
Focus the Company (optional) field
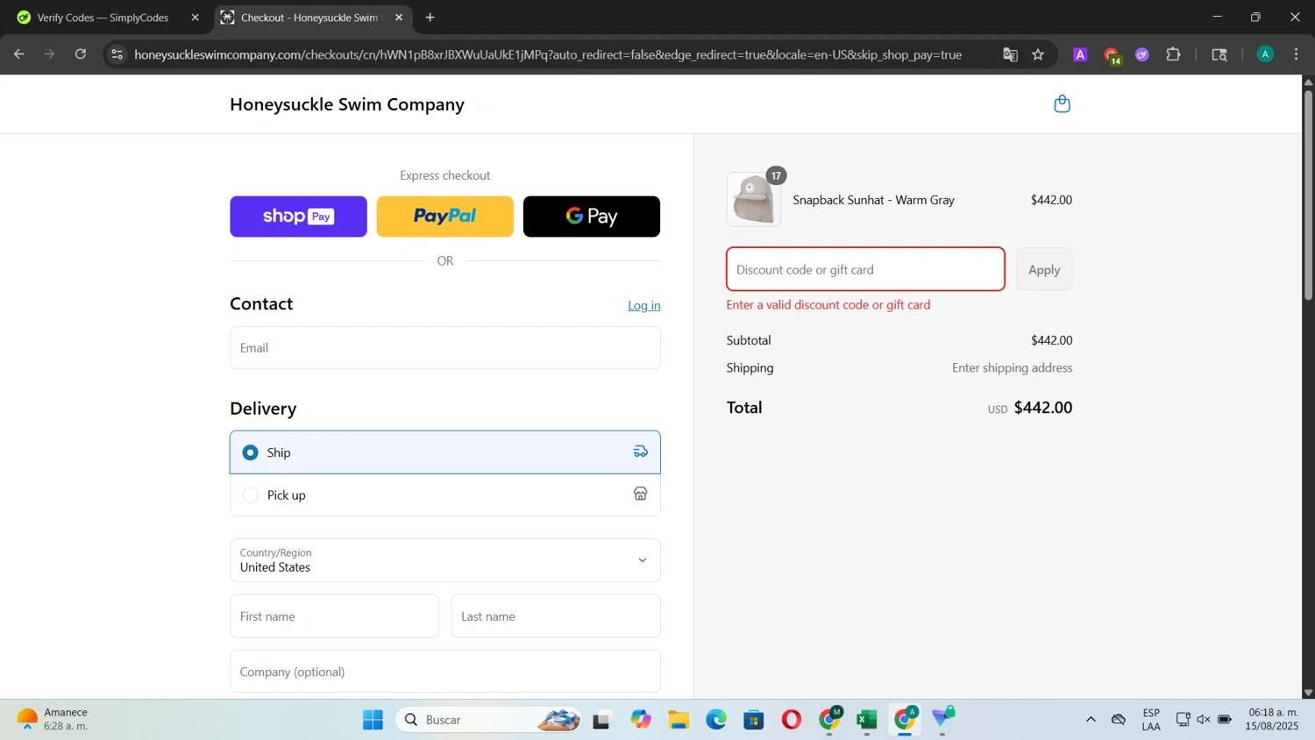pos(445,672)
